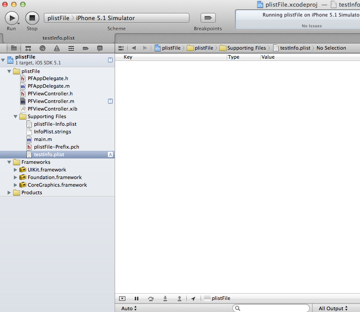Screen dimensions: 360x312
Task: Click the Run button
Action: point(12,18)
